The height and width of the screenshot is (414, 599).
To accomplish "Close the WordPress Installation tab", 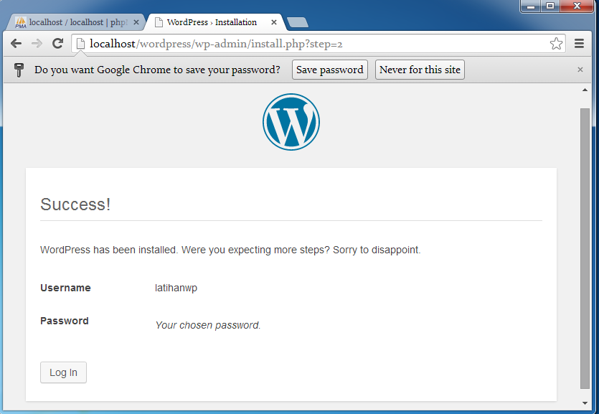I will [x=274, y=22].
